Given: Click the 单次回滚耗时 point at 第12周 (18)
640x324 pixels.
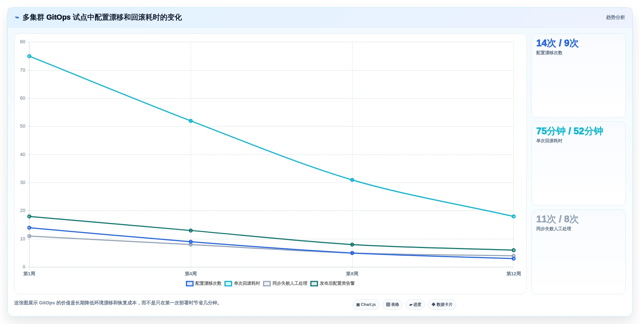Looking at the screenshot, I should coord(514,216).
